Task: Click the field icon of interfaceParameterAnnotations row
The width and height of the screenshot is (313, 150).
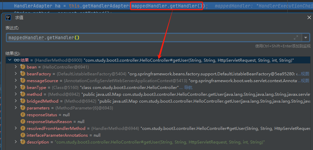Action: click(23, 135)
